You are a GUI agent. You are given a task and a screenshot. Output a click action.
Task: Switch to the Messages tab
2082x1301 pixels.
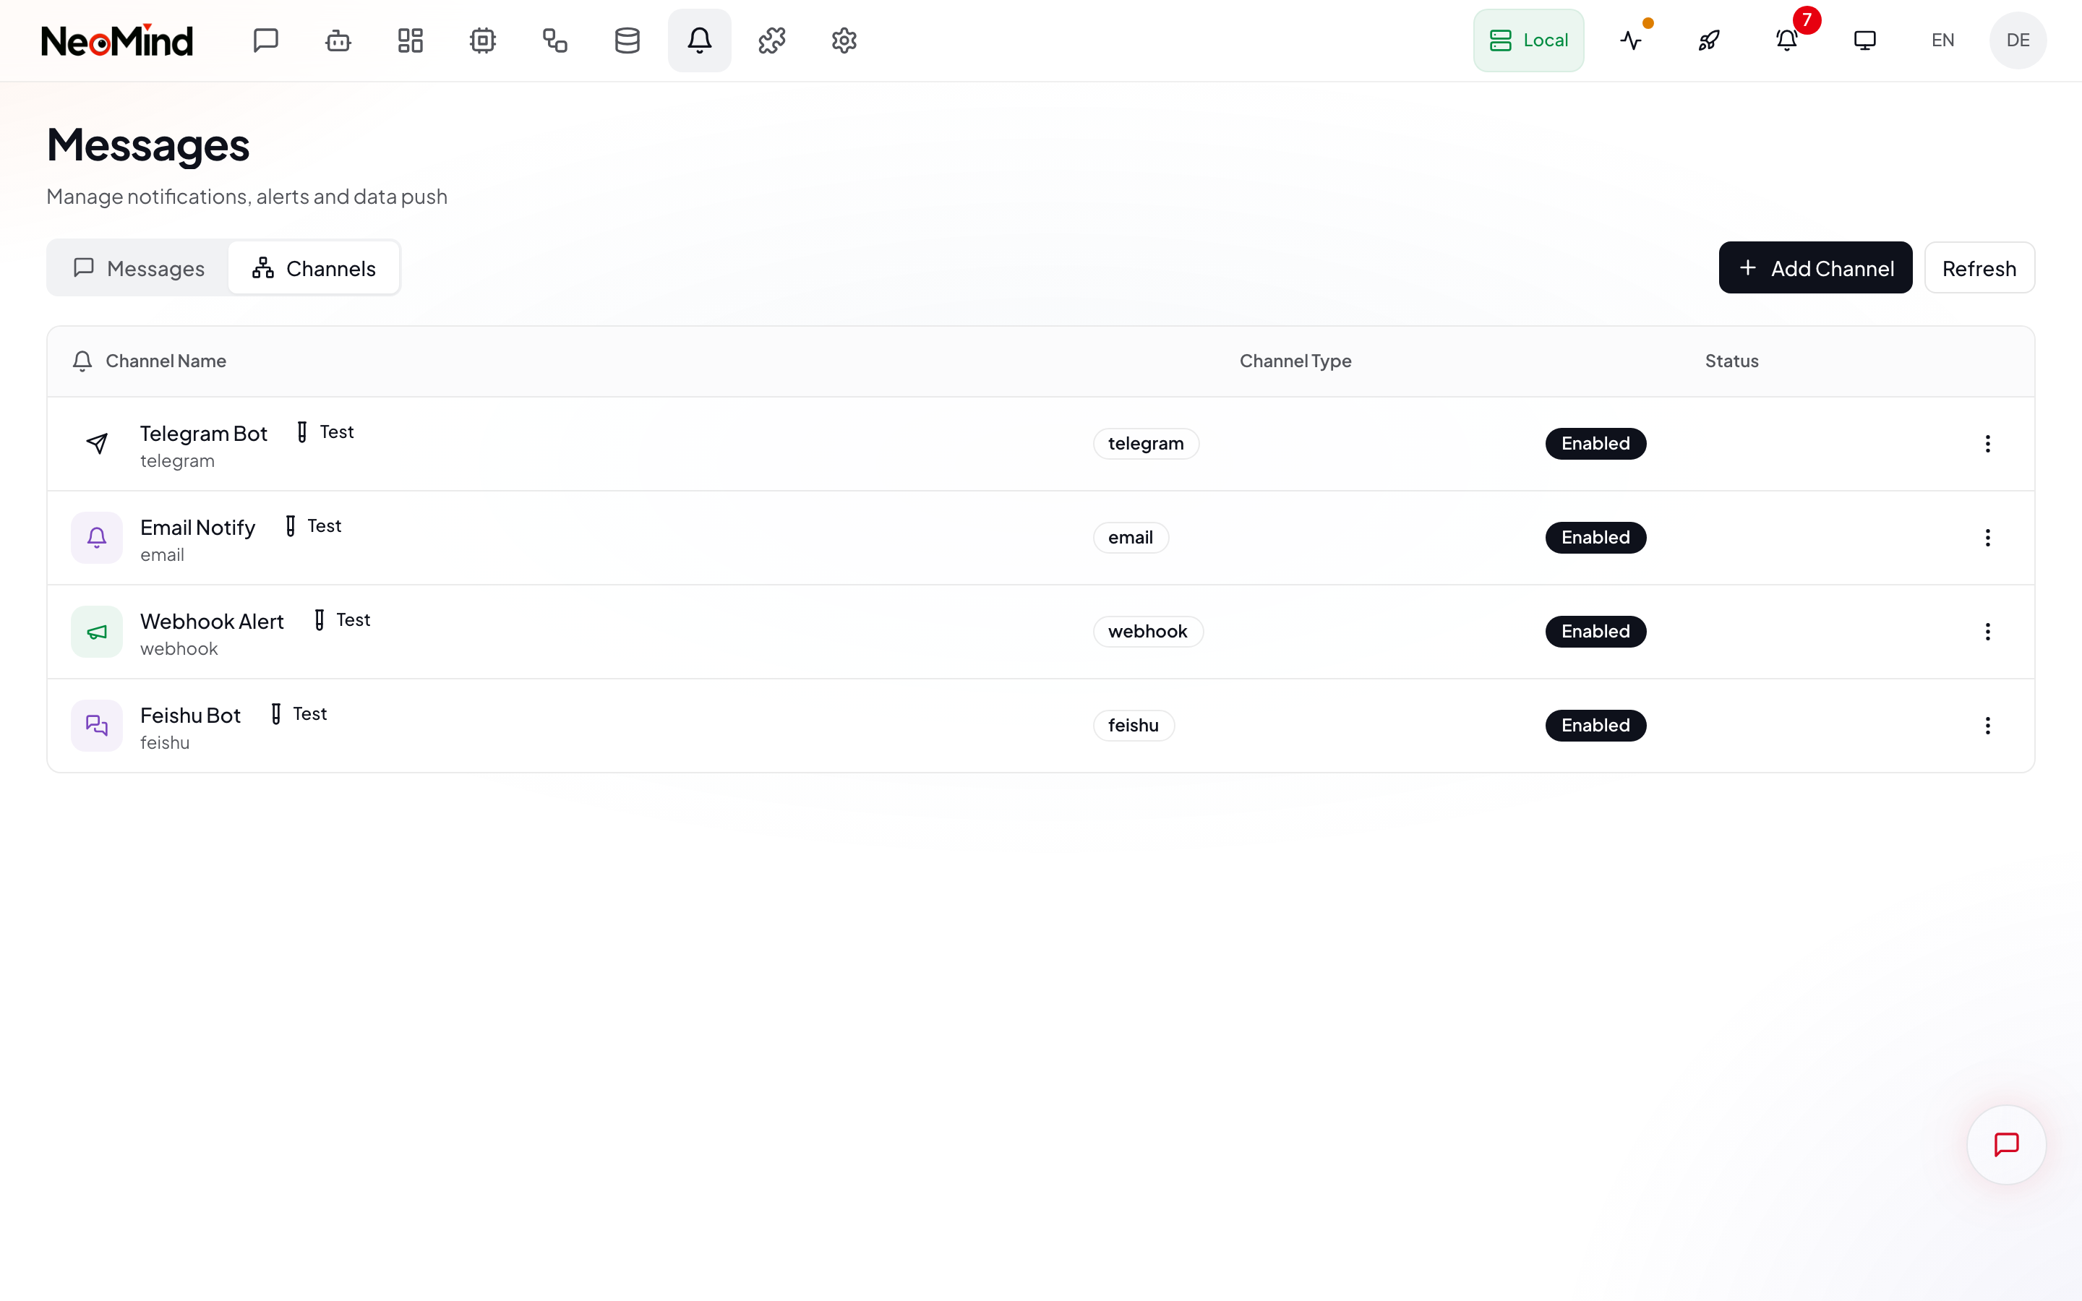(140, 268)
